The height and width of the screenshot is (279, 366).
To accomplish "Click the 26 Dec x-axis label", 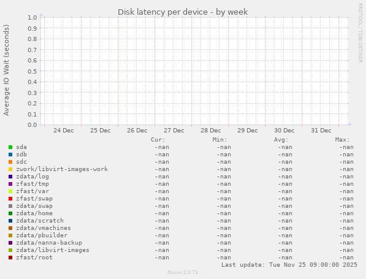I will [x=137, y=131].
